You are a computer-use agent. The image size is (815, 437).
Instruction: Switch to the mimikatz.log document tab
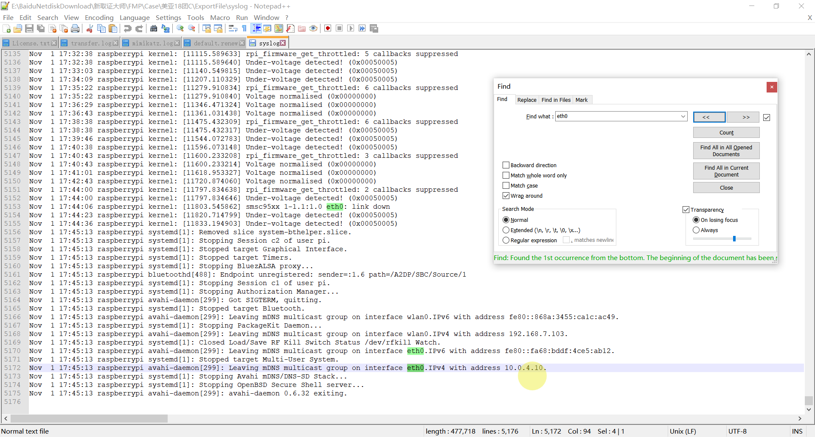[x=152, y=43]
